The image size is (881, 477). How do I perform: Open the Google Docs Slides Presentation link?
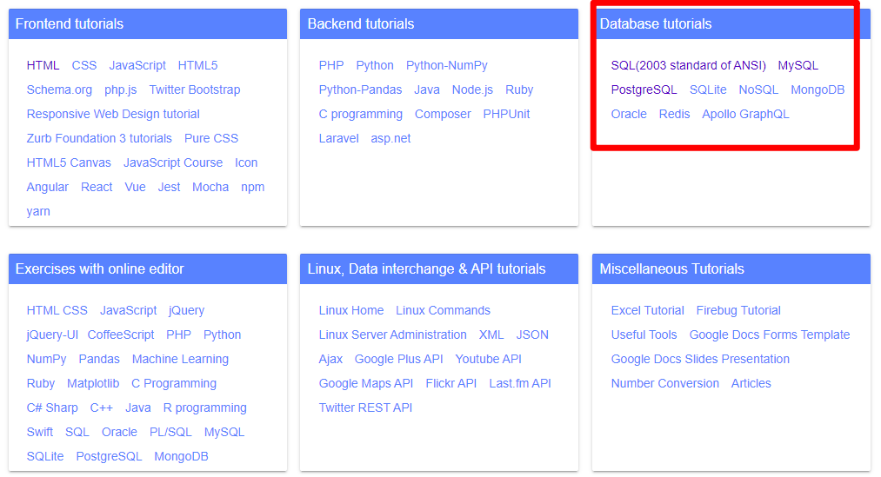coord(700,359)
